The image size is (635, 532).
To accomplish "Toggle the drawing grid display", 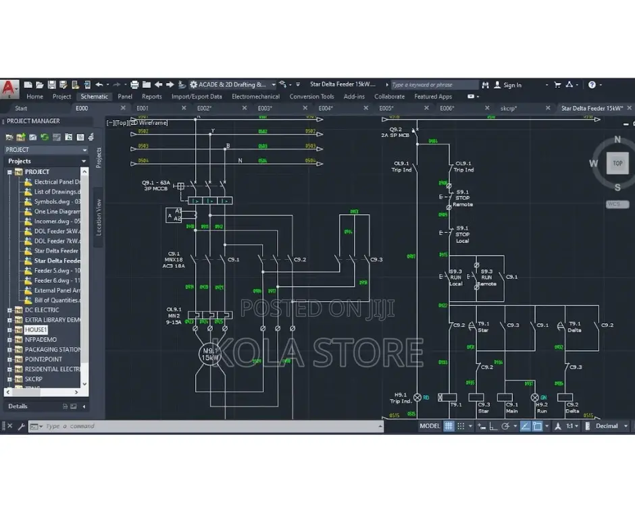I will point(449,426).
